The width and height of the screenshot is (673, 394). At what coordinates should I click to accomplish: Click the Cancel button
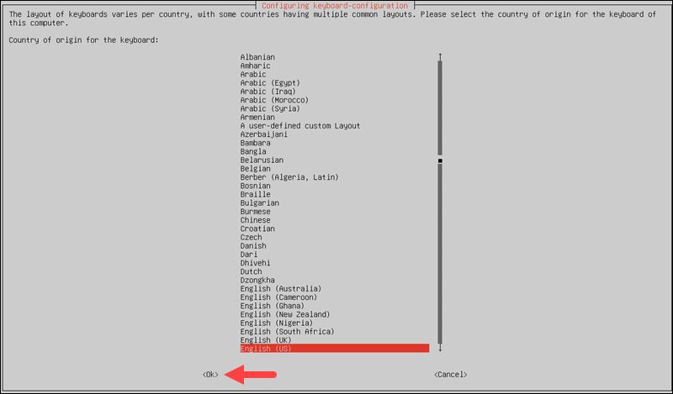coord(450,375)
